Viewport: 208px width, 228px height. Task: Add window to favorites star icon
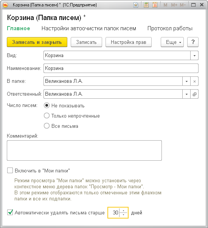pyautogui.click(x=136, y=5)
